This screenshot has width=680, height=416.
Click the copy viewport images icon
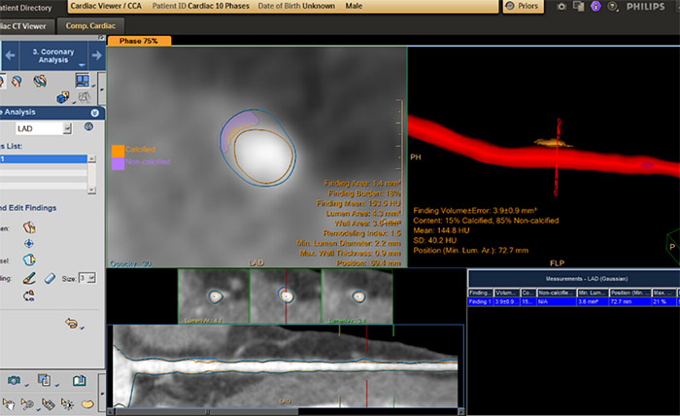[44, 380]
